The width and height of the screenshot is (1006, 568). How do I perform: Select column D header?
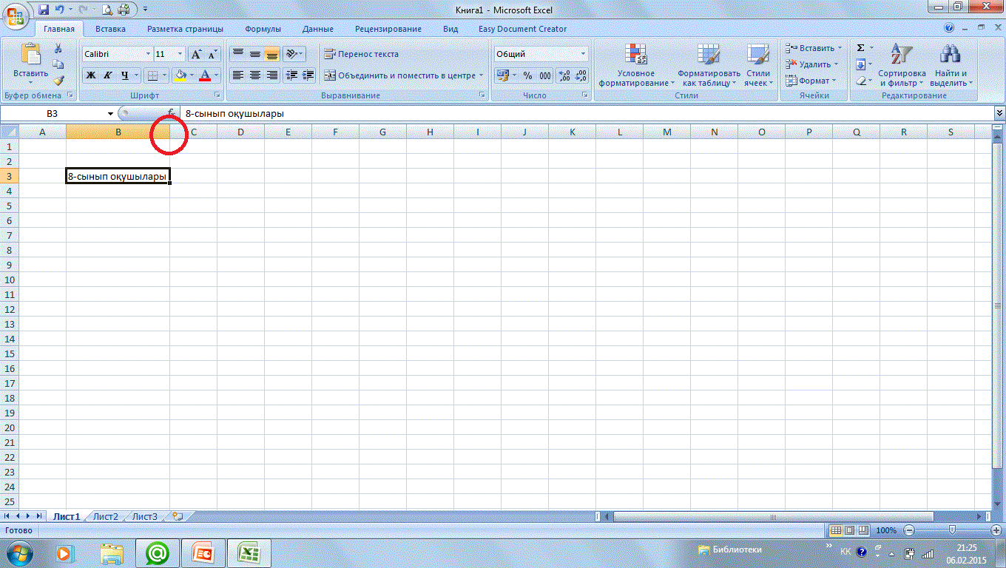click(x=240, y=132)
